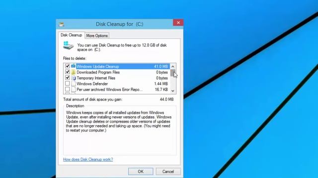318x178 pixels.
Task: Click the Windows Update Cleanup row icon
Action: coord(73,66)
